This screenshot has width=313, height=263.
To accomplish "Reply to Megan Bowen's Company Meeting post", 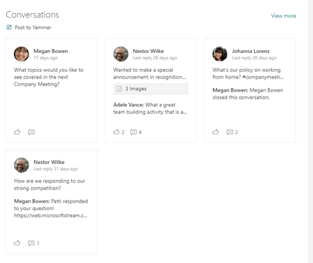I will tap(31, 132).
